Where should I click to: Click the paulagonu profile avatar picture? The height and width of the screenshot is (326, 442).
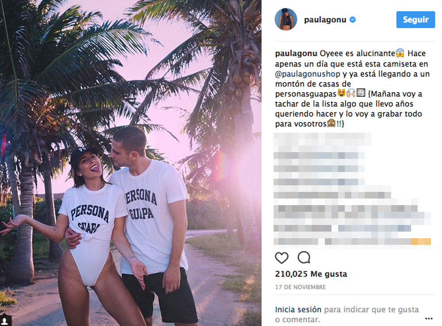[286, 19]
